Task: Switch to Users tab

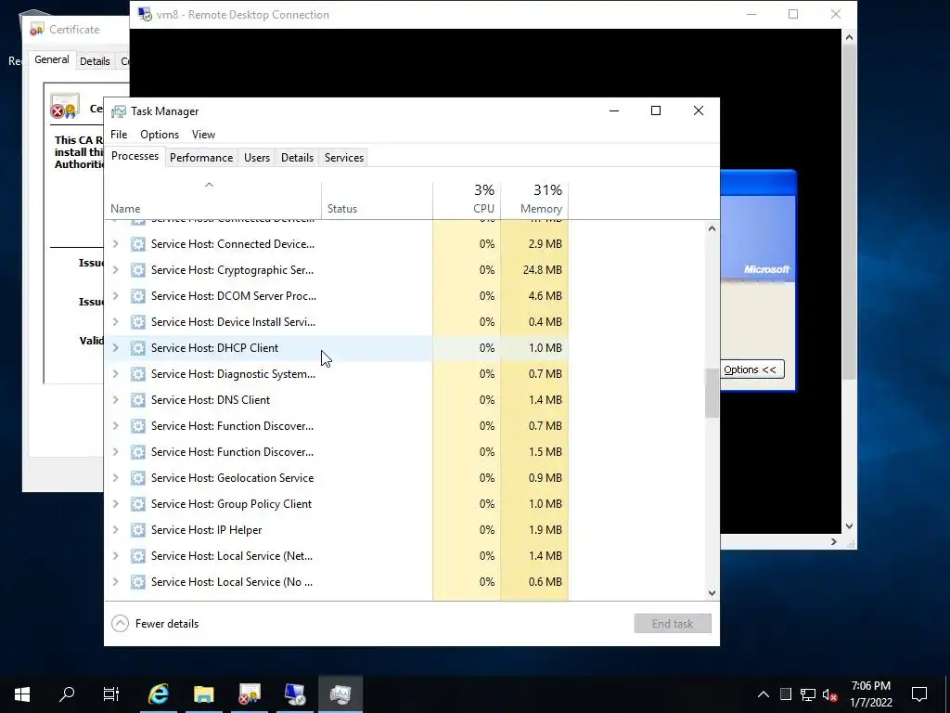Action: tap(257, 158)
